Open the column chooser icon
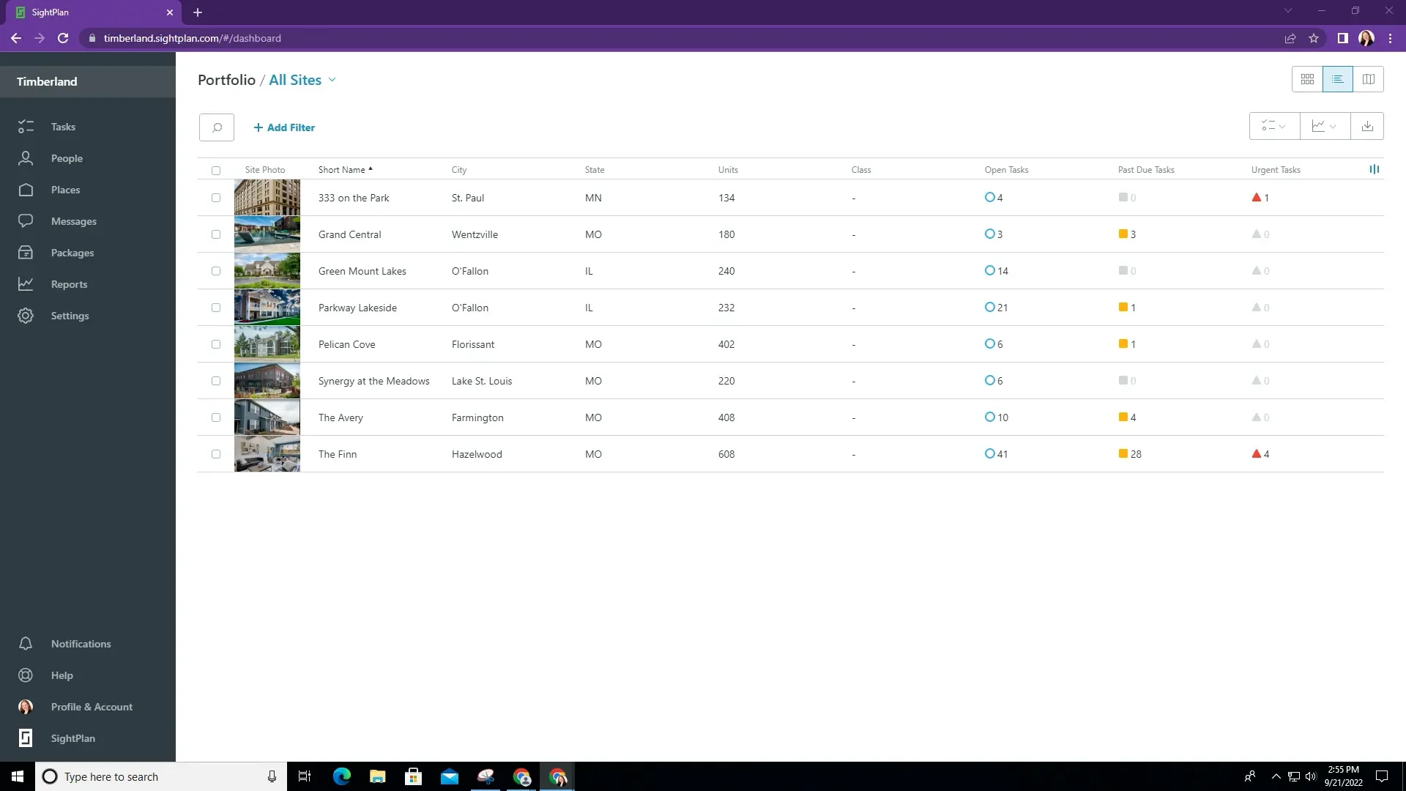Image resolution: width=1406 pixels, height=791 pixels. 1375,169
